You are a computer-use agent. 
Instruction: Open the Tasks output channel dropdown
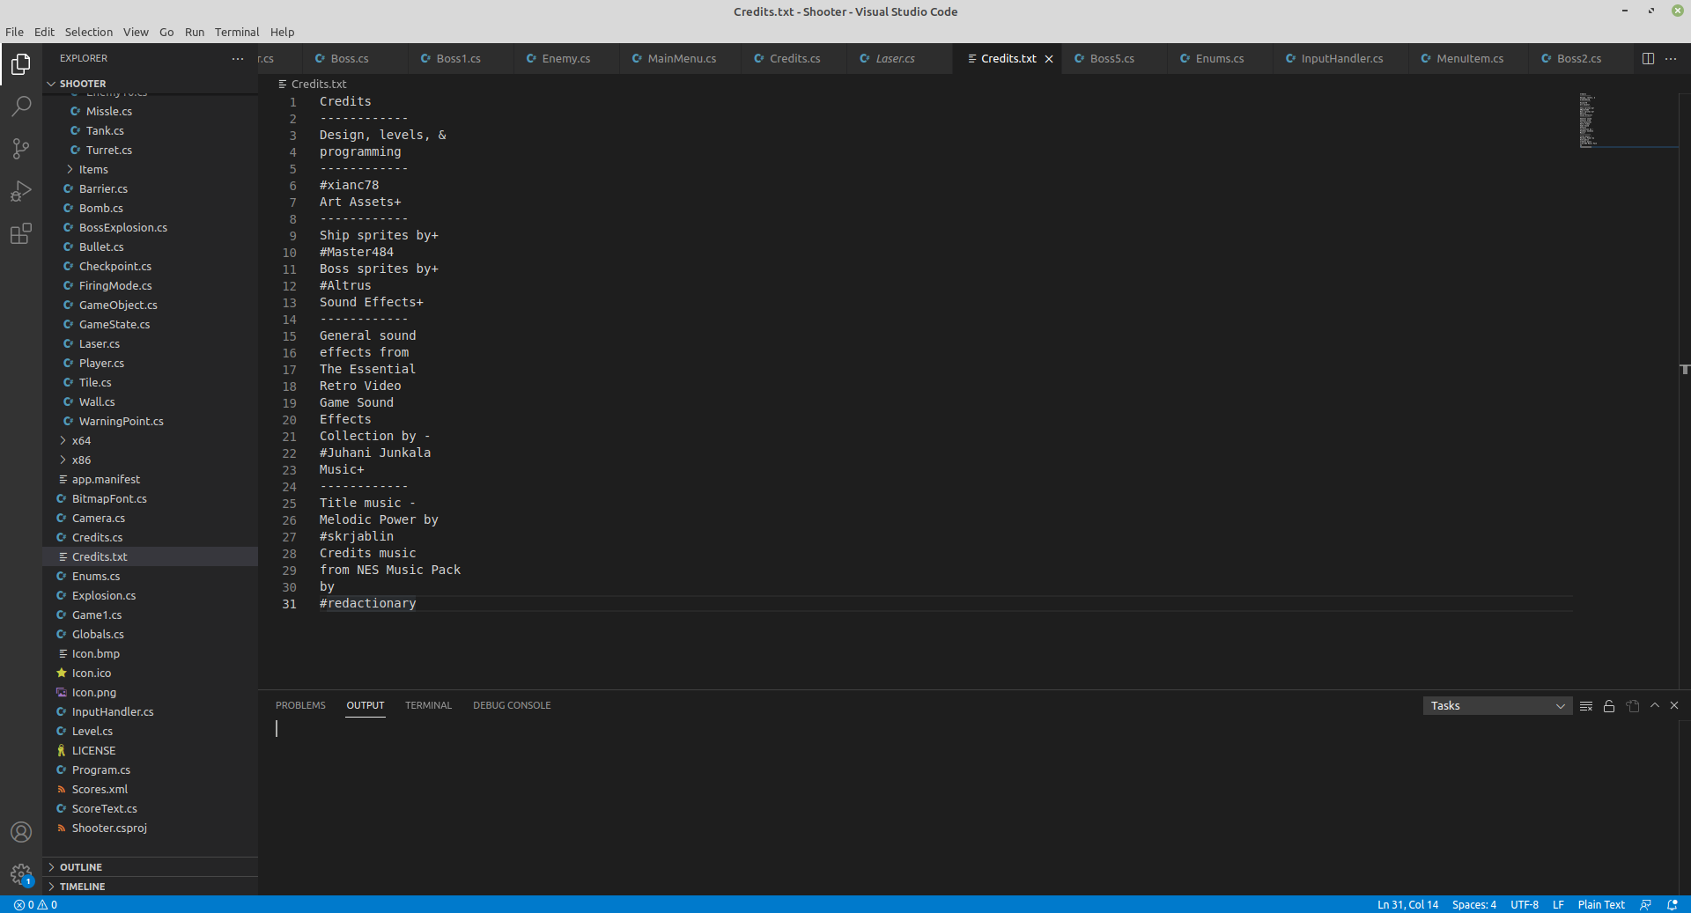pyautogui.click(x=1496, y=706)
